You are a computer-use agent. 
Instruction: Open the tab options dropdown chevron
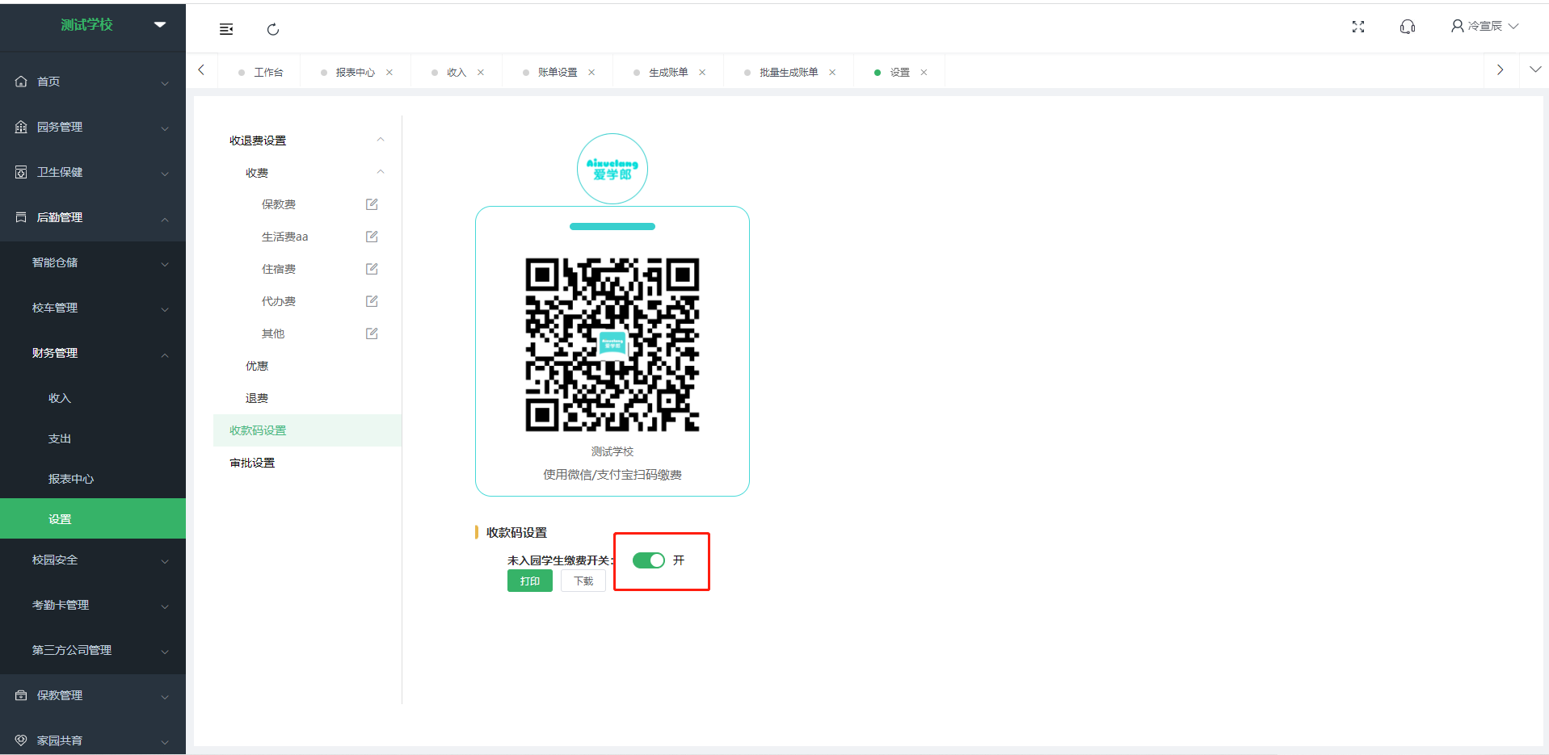click(1535, 70)
